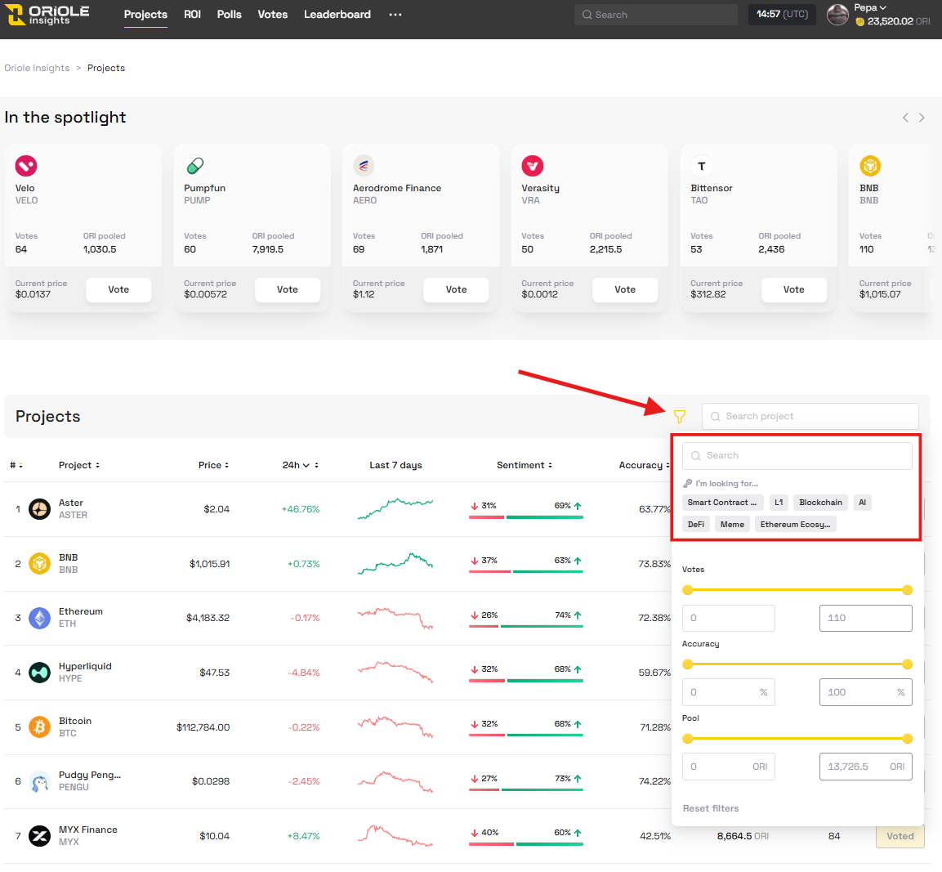Click the Bitcoin logo icon
942x872 pixels.
39,727
